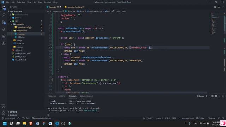This screenshot has width=226, height=127.
Task: Open notifications bell in status bar
Action: (223, 119)
